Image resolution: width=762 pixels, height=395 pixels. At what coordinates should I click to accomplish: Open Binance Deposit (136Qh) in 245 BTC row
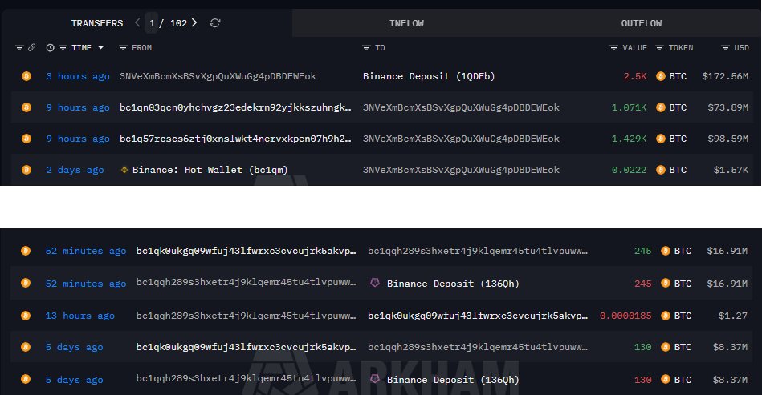point(453,284)
